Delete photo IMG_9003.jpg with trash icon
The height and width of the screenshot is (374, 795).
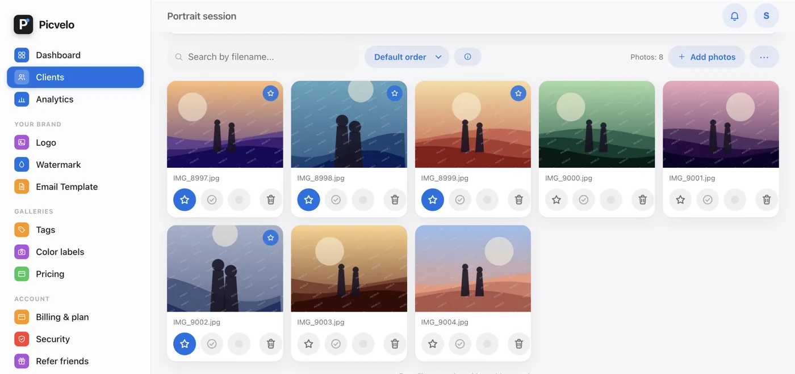tap(395, 343)
